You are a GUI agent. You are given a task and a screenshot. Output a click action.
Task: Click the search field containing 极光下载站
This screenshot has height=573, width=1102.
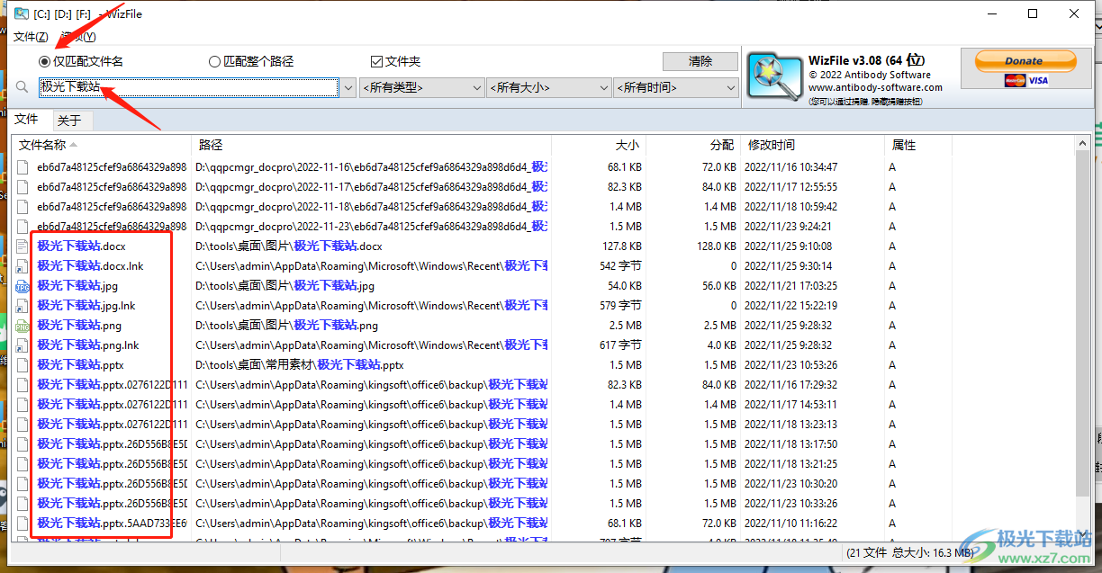(x=190, y=88)
